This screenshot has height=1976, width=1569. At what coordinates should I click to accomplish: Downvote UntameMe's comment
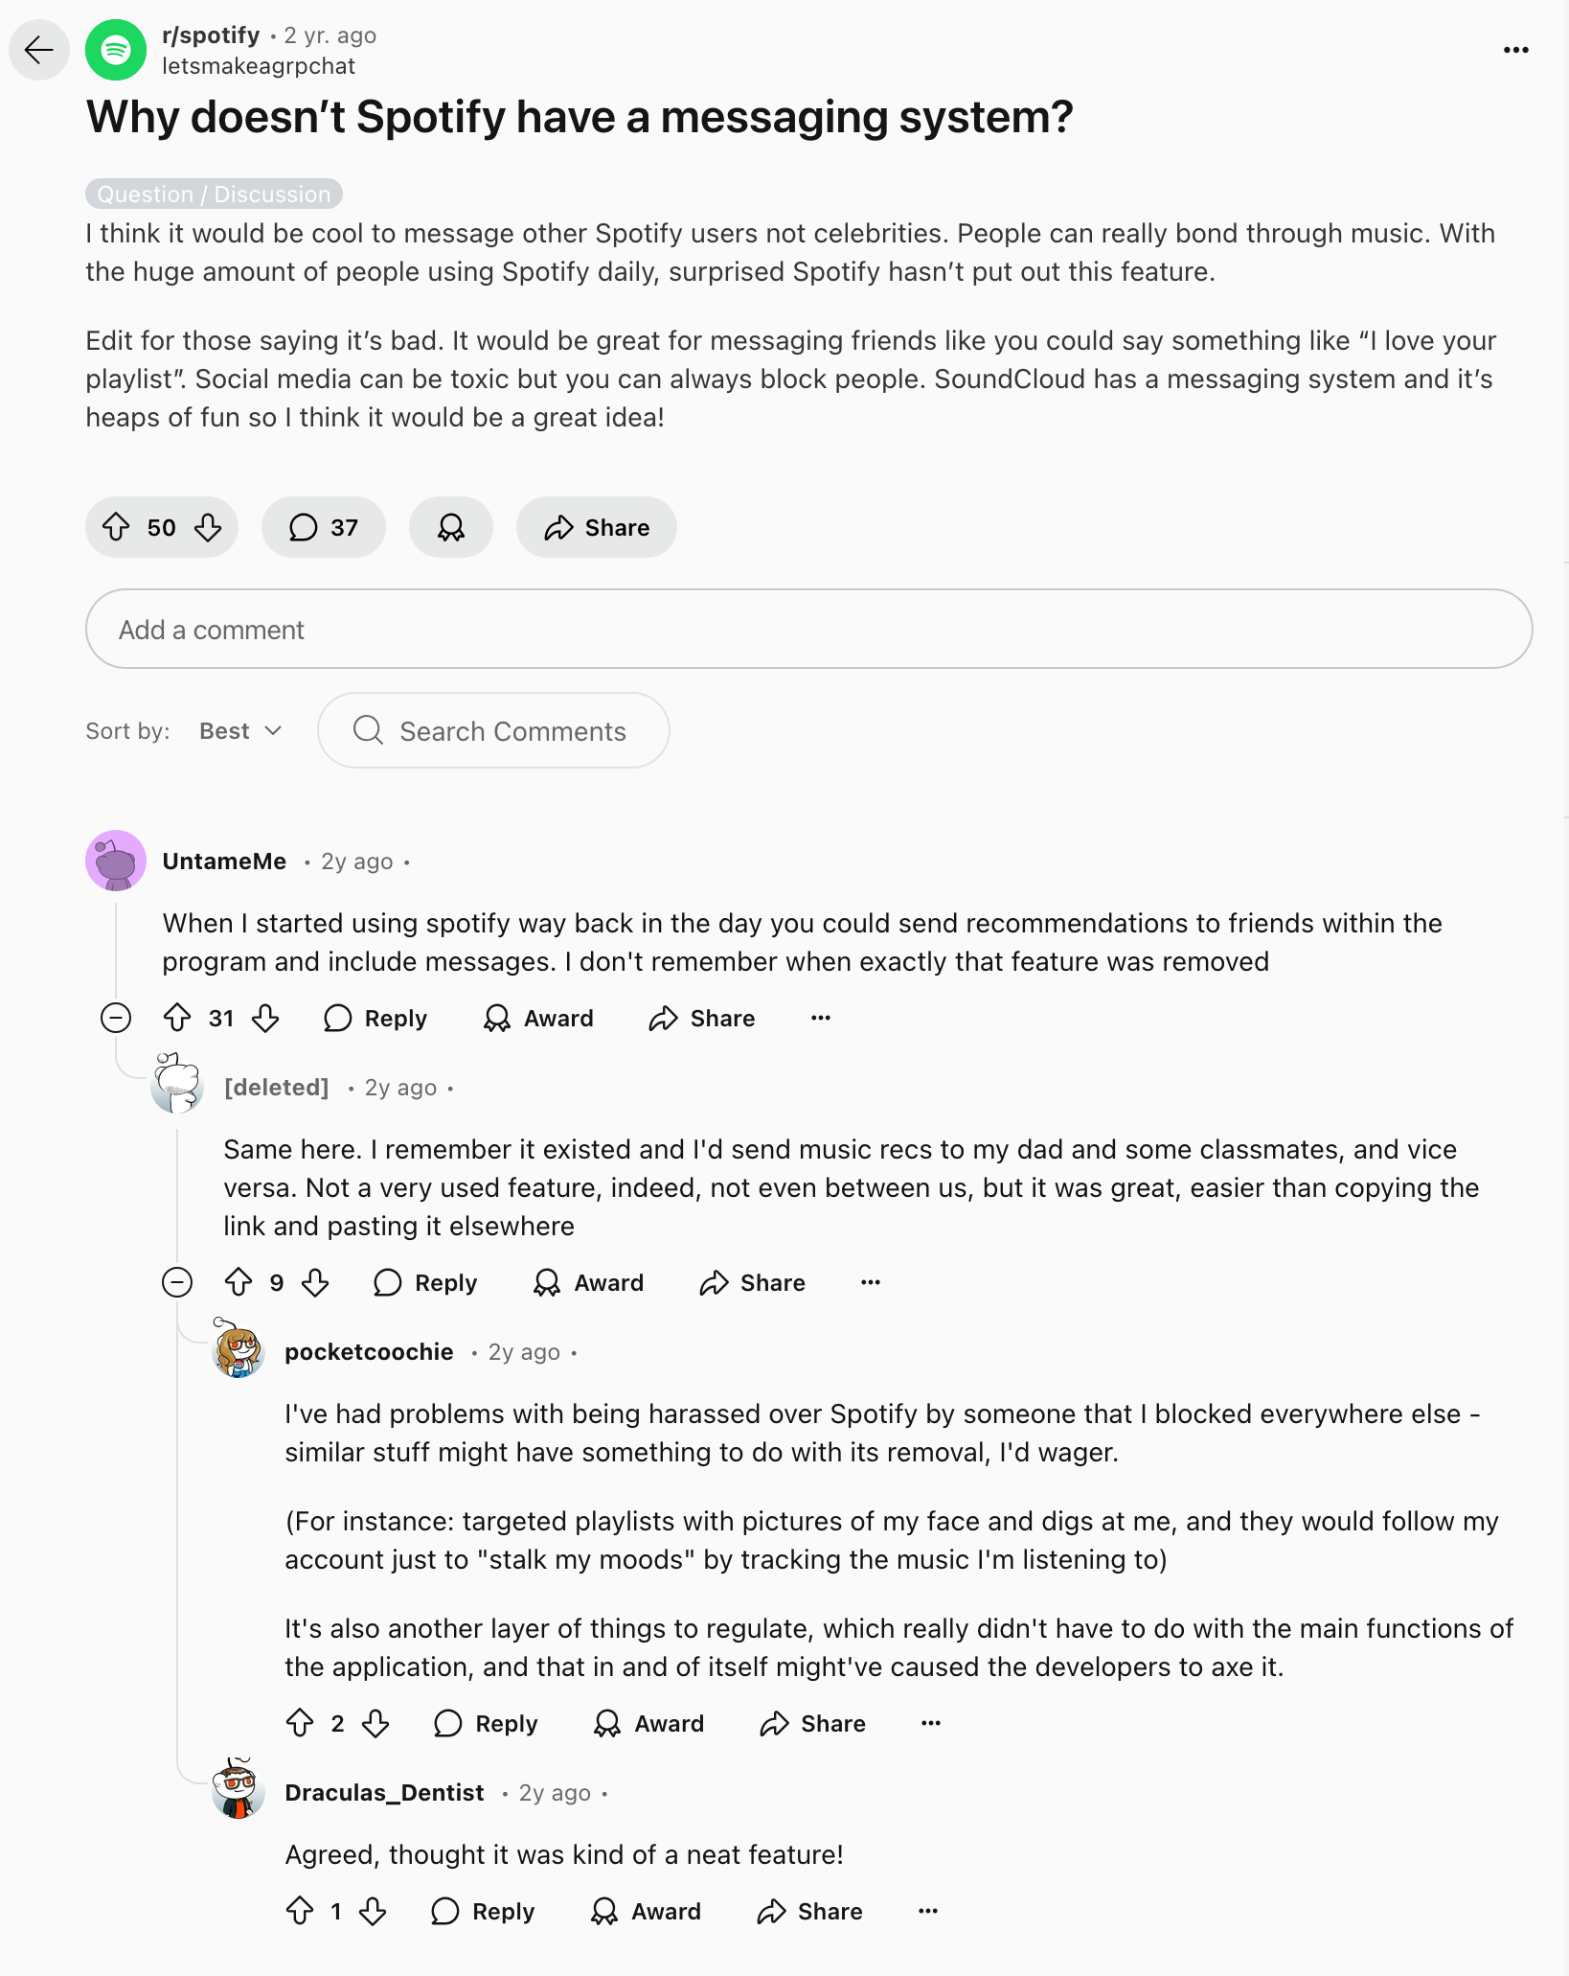click(265, 1018)
